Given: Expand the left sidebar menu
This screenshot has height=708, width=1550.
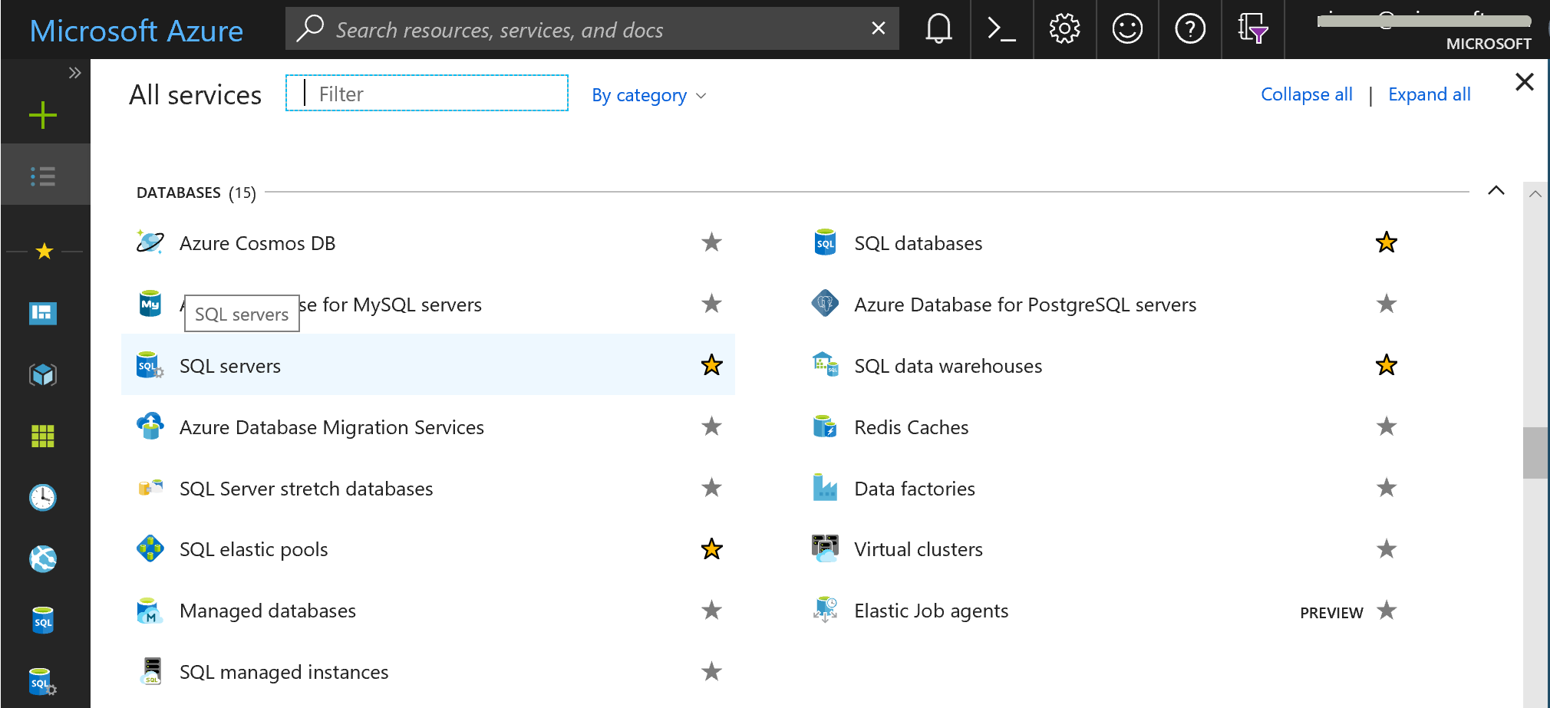Looking at the screenshot, I should tap(74, 73).
